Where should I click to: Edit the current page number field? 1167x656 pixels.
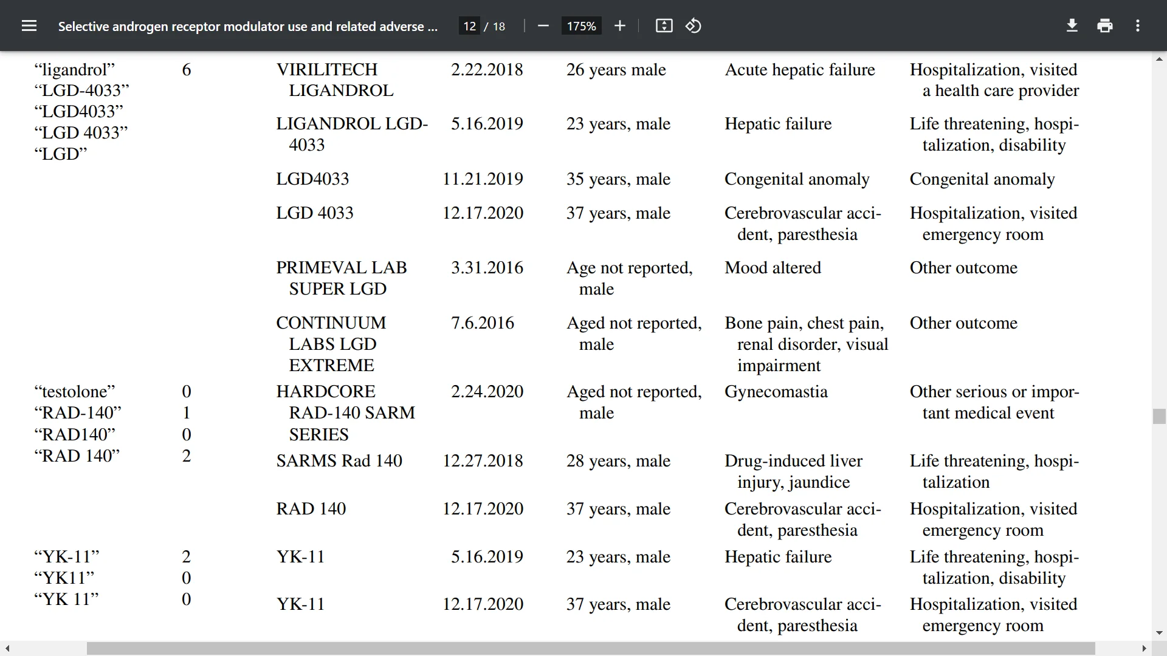(x=469, y=26)
